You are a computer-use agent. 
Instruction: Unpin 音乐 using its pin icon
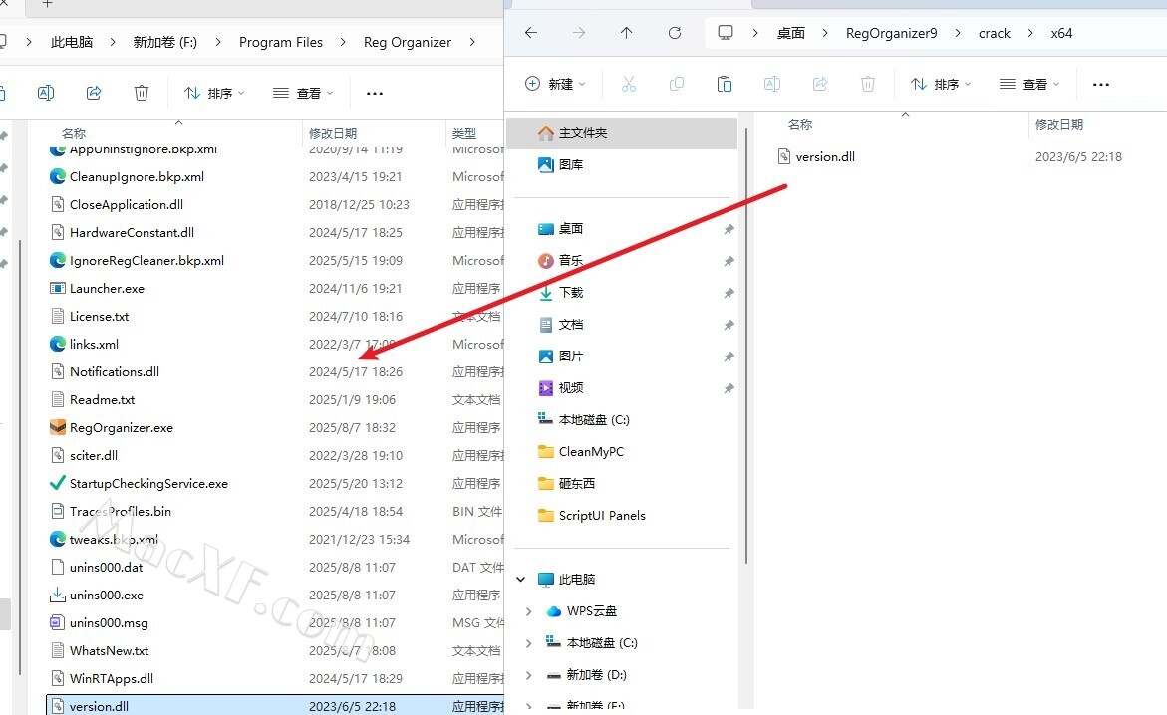pos(729,261)
